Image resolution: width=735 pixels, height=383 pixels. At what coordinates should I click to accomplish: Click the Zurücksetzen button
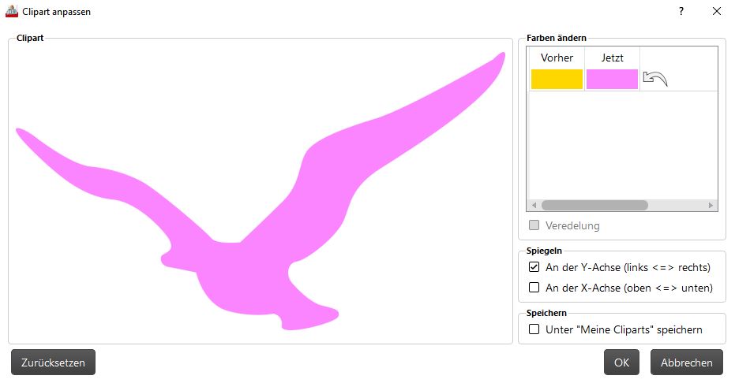54,363
